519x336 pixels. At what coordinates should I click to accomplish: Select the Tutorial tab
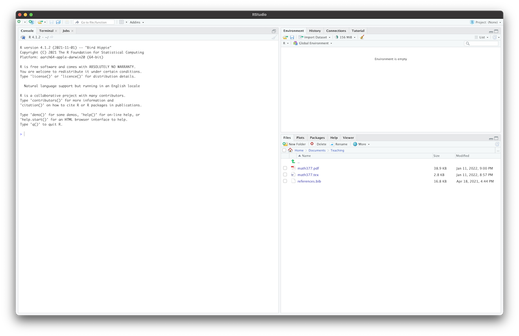pyautogui.click(x=358, y=31)
